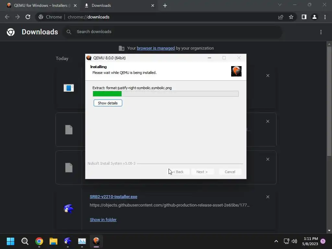Show SRB2 installer in folder
Screen dimensions: 332x249
103,220
